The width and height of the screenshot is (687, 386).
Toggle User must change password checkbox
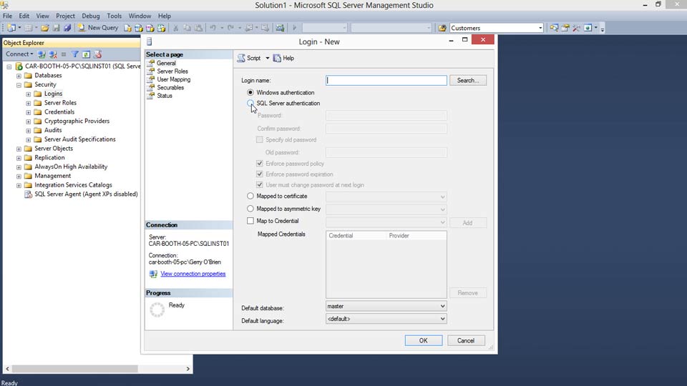[x=259, y=184]
